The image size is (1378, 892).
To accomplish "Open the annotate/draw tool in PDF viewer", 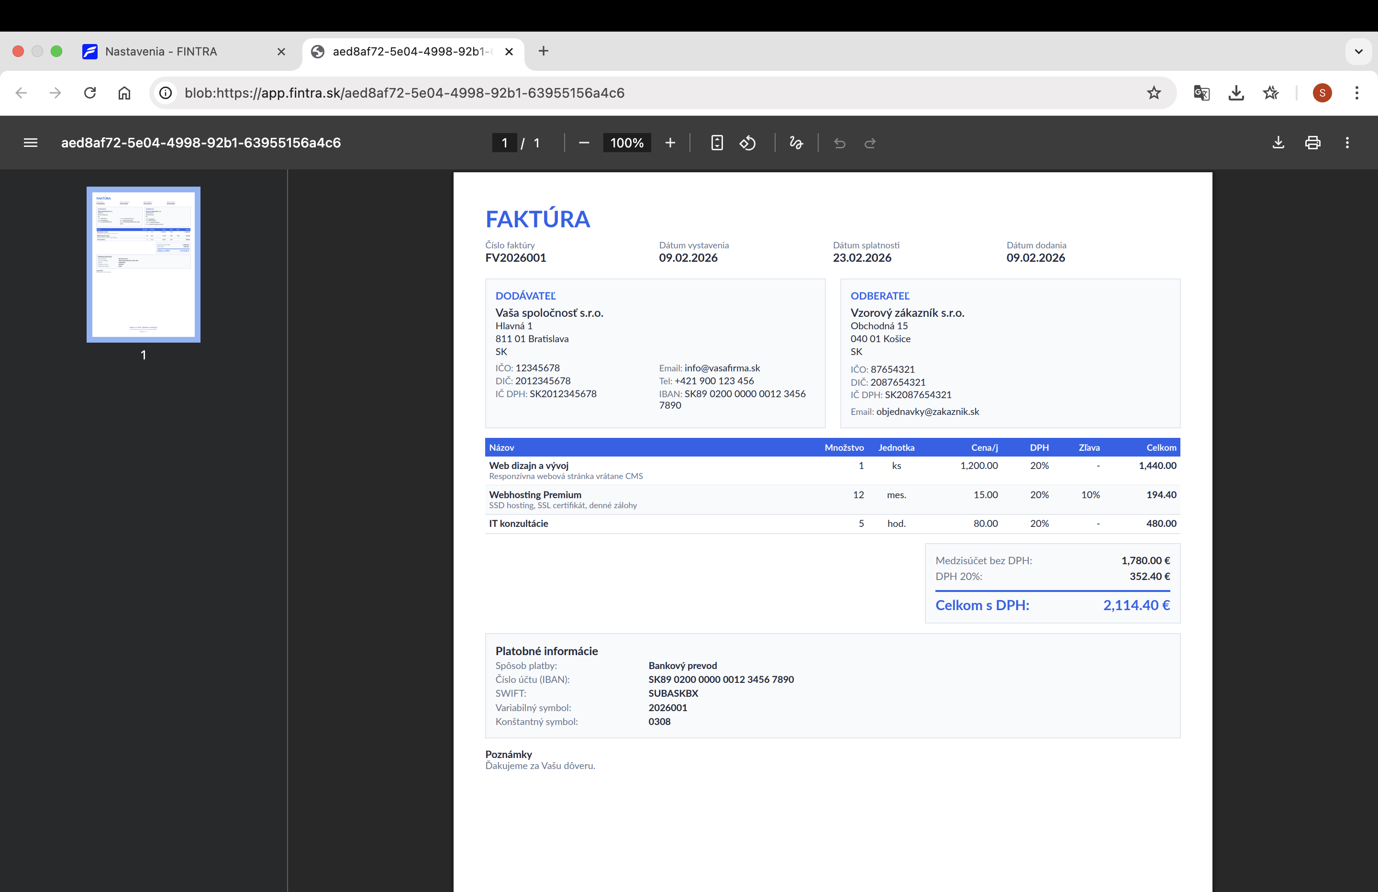I will point(796,143).
